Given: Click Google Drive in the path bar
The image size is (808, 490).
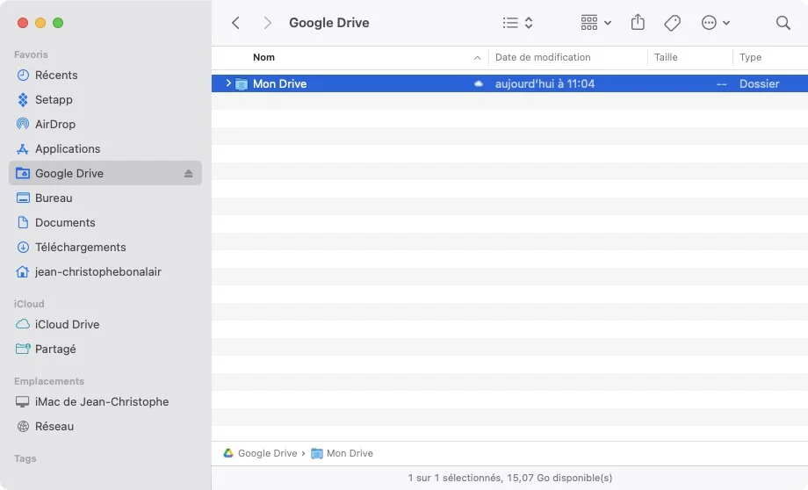Looking at the screenshot, I should [x=260, y=453].
